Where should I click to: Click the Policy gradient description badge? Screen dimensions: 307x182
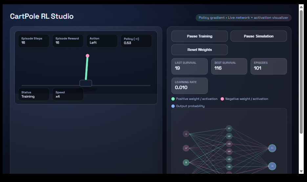(243, 18)
